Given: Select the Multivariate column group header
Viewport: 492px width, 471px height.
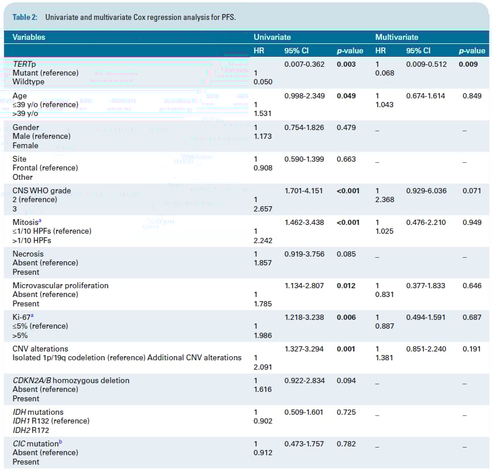Looking at the screenshot, I should tap(397, 37).
